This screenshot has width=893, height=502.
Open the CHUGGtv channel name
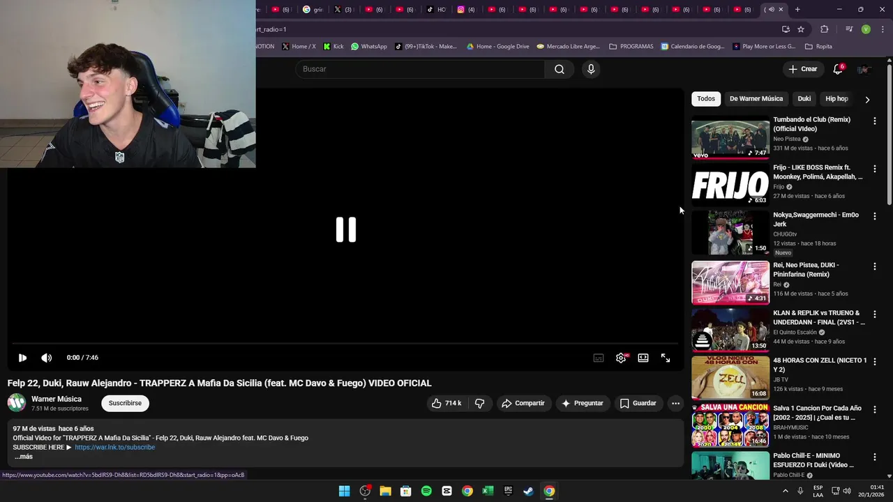(785, 234)
